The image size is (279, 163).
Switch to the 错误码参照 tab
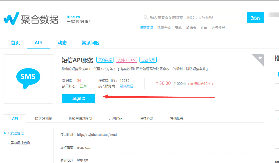(x=43, y=118)
